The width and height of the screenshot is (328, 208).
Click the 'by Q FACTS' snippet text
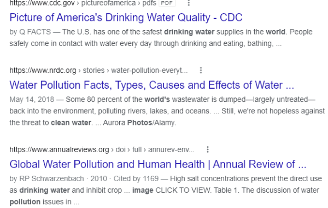pos(30,32)
